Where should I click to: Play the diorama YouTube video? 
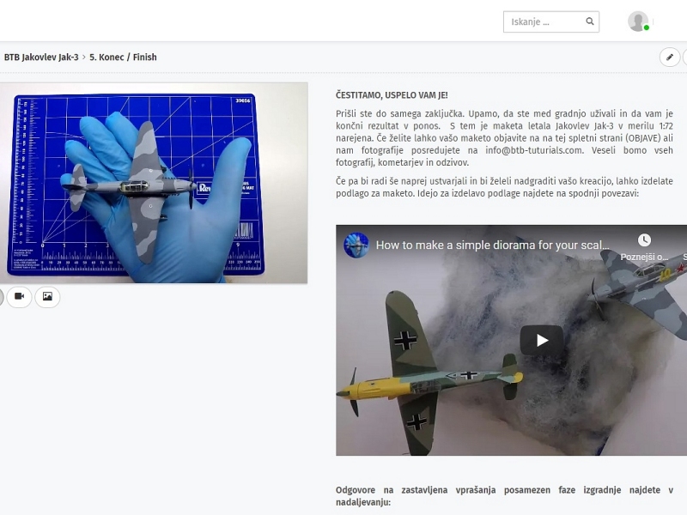click(x=542, y=340)
